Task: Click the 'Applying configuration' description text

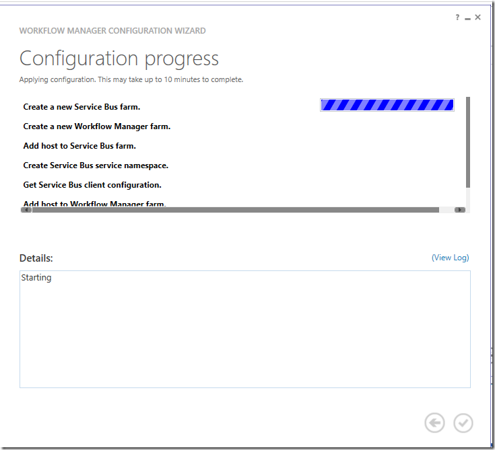Action: [131, 79]
